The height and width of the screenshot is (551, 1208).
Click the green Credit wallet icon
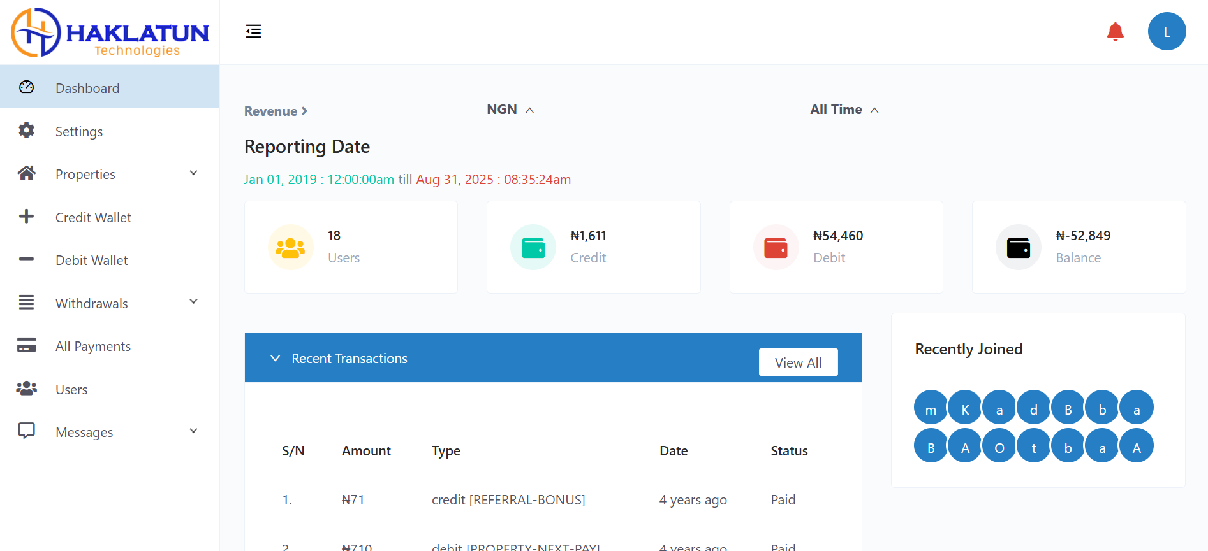click(x=533, y=247)
